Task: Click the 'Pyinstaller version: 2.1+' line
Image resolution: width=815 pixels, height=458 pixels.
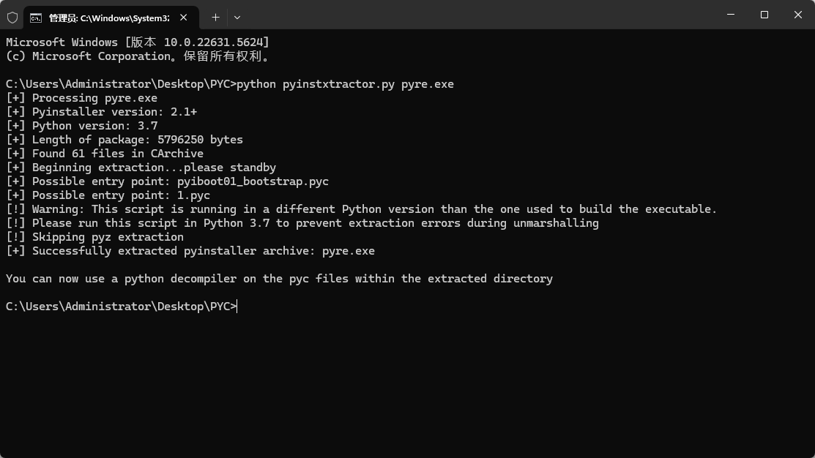Action: coord(114,112)
